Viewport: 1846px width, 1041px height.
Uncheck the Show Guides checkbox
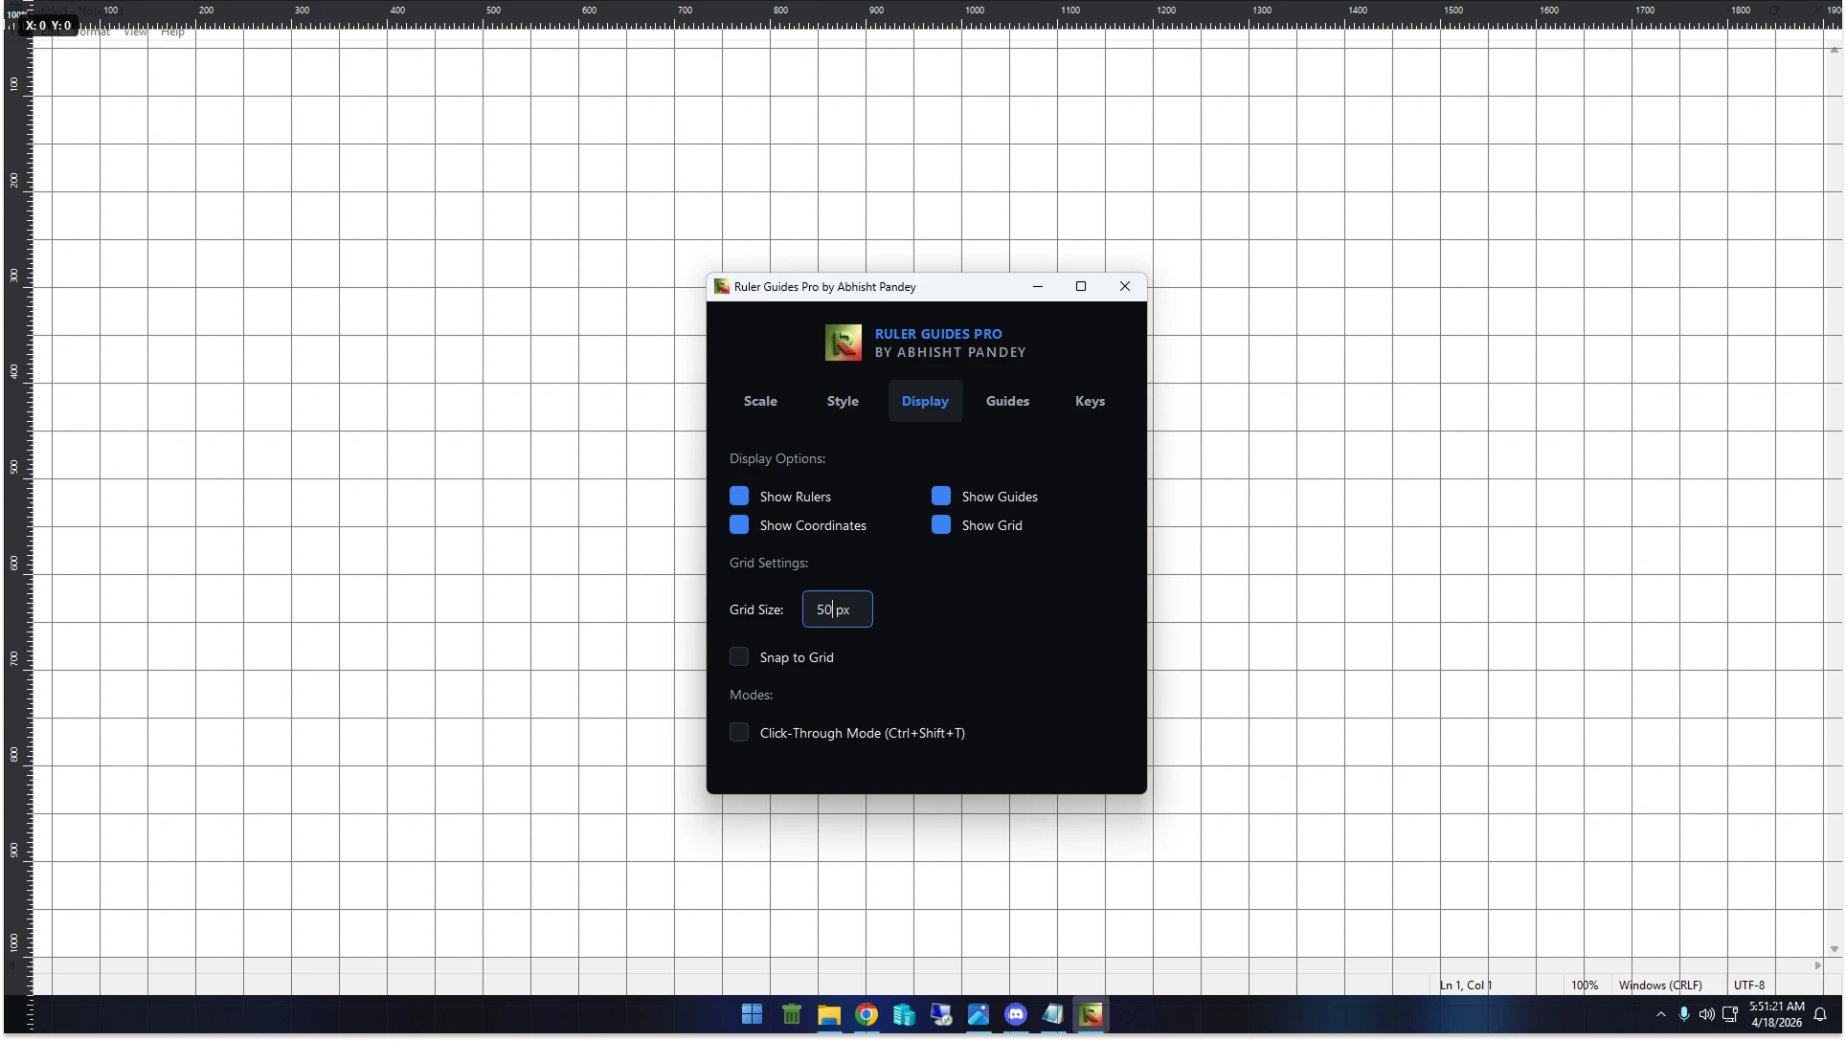[941, 496]
